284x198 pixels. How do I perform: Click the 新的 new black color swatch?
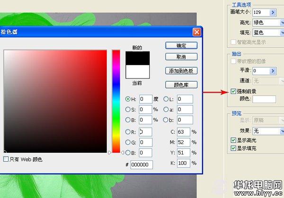pos(138,58)
